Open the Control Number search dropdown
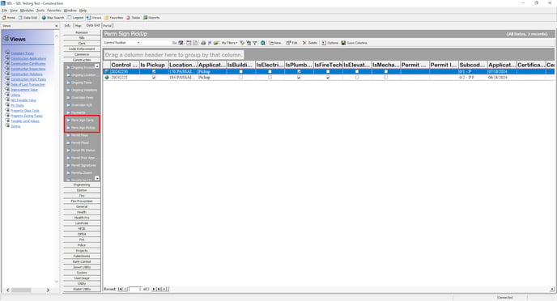 pos(138,43)
